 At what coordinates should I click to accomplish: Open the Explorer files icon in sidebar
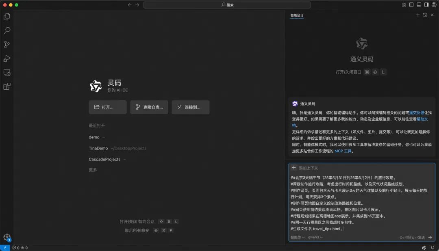click(7, 17)
